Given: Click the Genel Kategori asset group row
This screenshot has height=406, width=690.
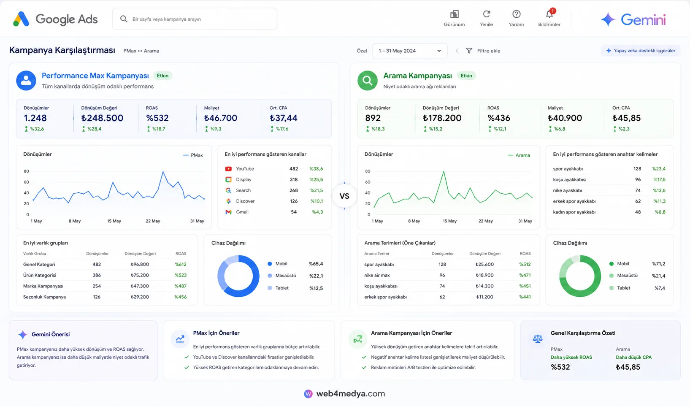Looking at the screenshot, I should coord(105,265).
